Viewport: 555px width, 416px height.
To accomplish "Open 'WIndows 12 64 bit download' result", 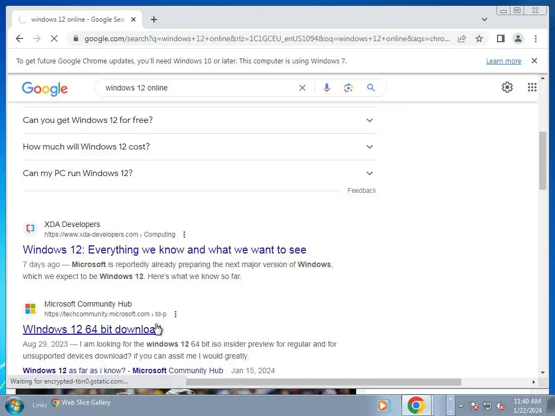I will [x=91, y=329].
